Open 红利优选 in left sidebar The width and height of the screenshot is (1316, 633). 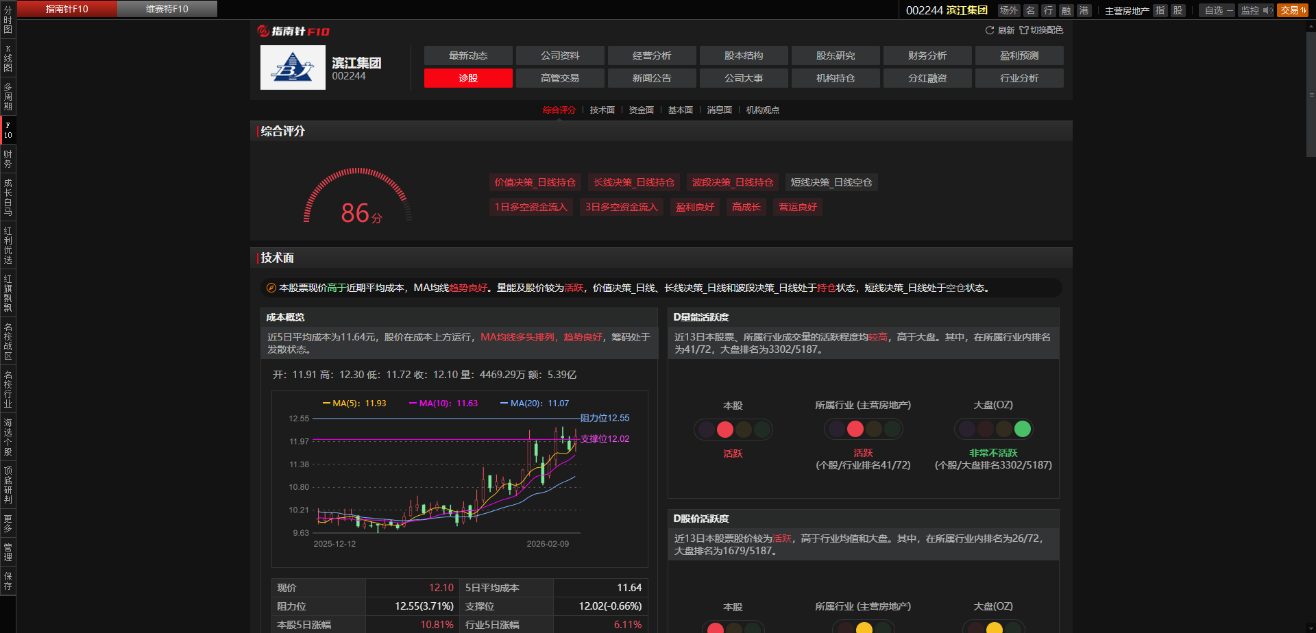pyautogui.click(x=8, y=245)
